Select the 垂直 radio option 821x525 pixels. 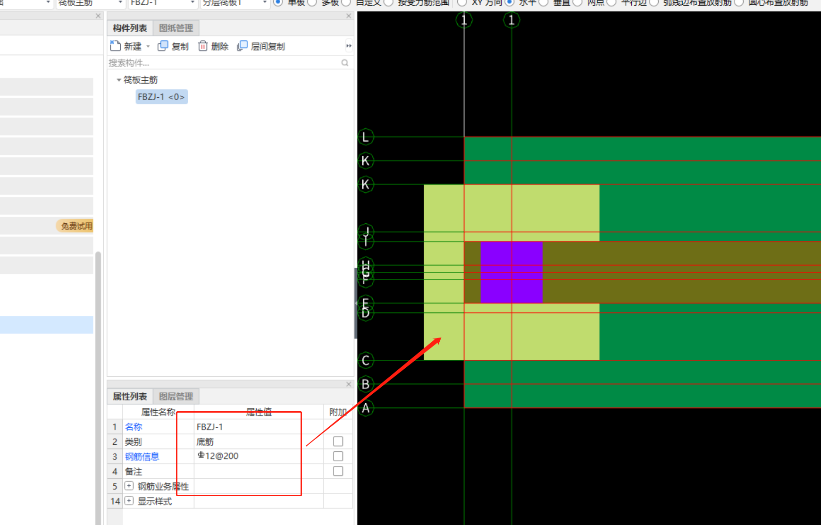point(543,2)
